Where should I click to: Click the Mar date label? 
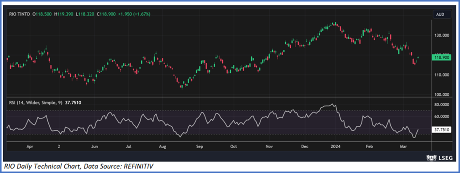403,146
